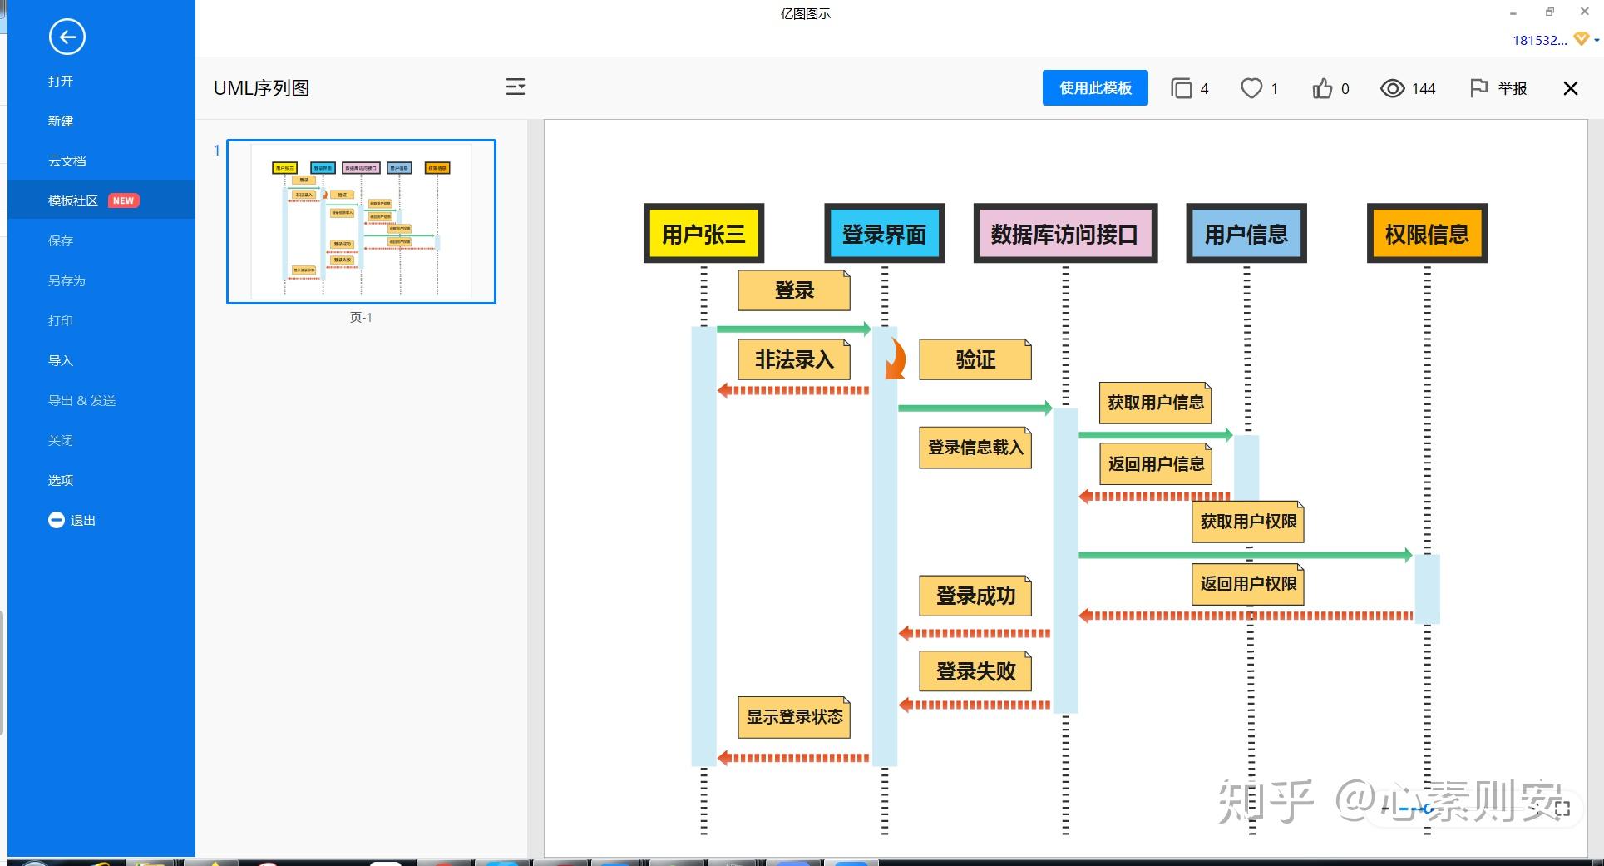This screenshot has width=1604, height=866.
Task: Like the template with thumbs-up icon
Action: coord(1322,88)
